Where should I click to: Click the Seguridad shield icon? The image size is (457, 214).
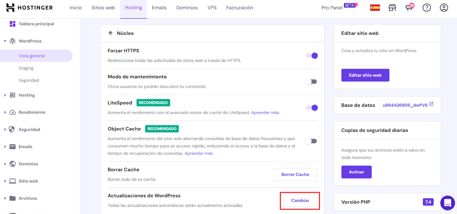click(12, 129)
